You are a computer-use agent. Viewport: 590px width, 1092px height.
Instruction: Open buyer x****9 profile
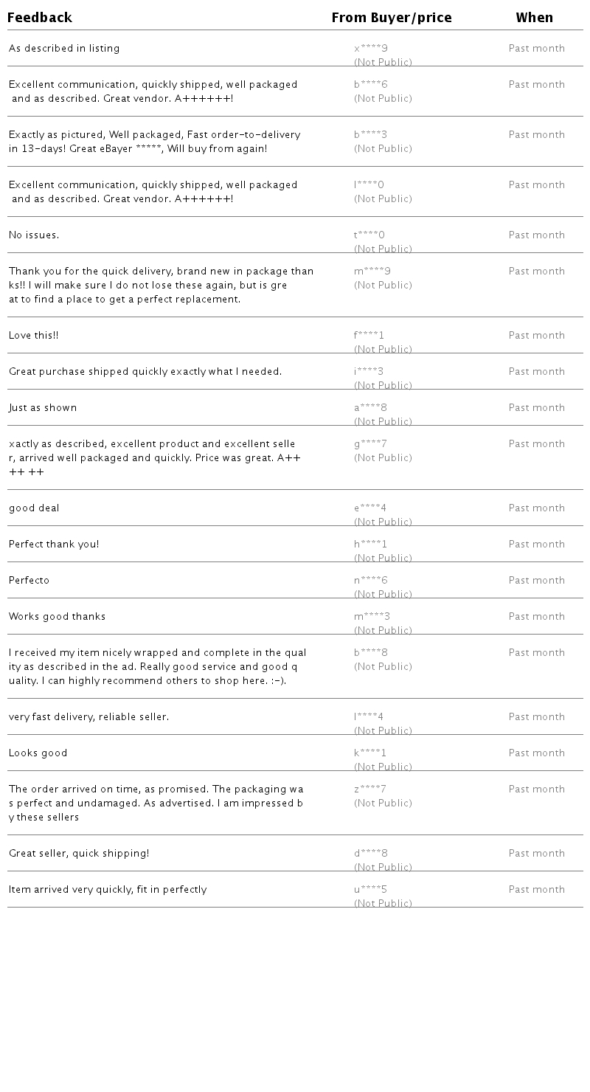pos(371,49)
